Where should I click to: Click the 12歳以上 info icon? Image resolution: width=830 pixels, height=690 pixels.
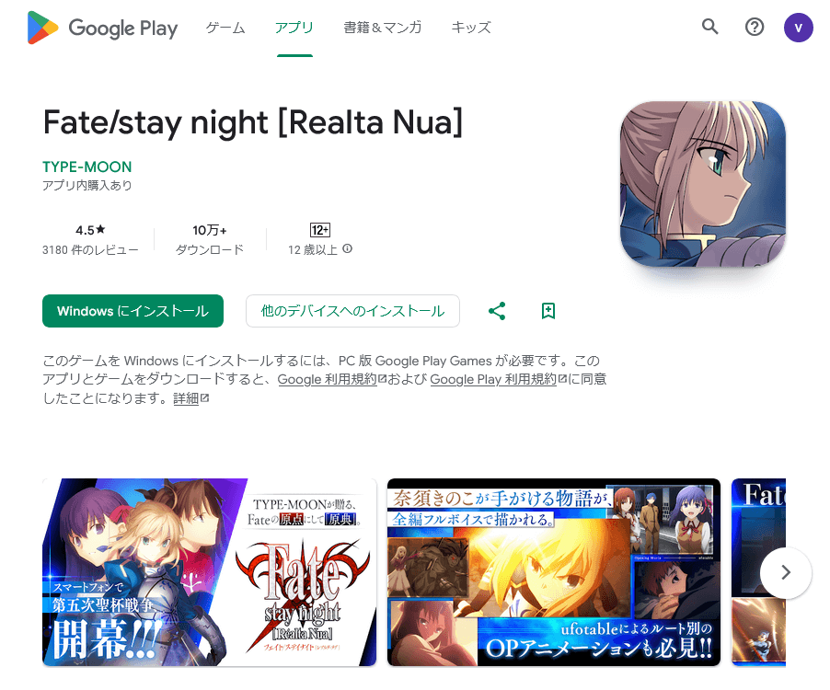347,248
